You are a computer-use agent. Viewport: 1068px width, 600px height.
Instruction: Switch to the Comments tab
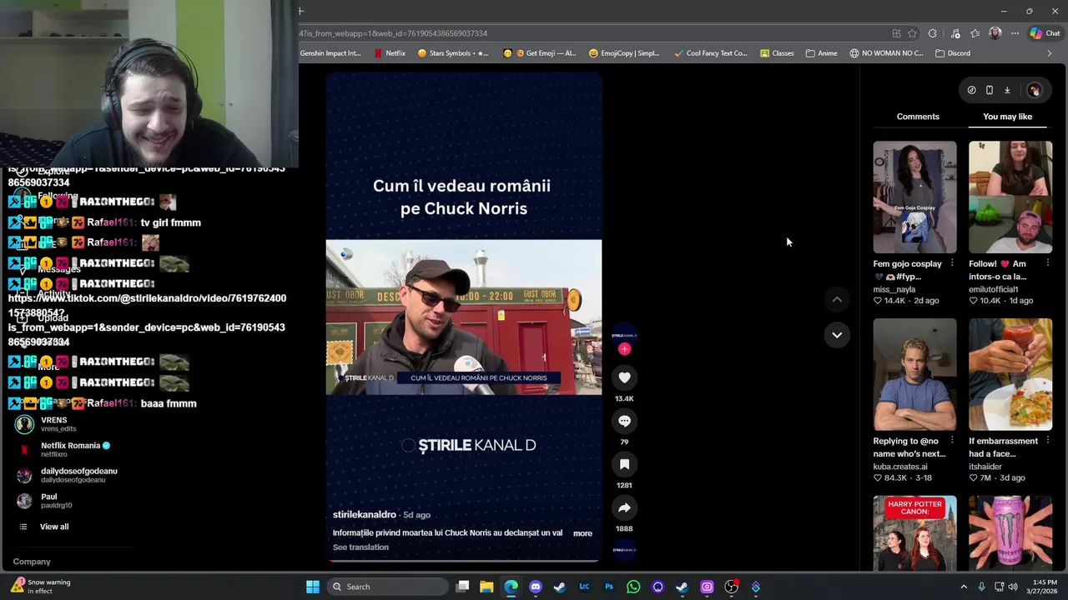pyautogui.click(x=918, y=117)
